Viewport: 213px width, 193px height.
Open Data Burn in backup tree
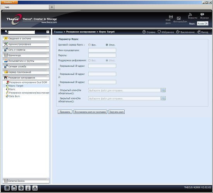click(x=14, y=96)
